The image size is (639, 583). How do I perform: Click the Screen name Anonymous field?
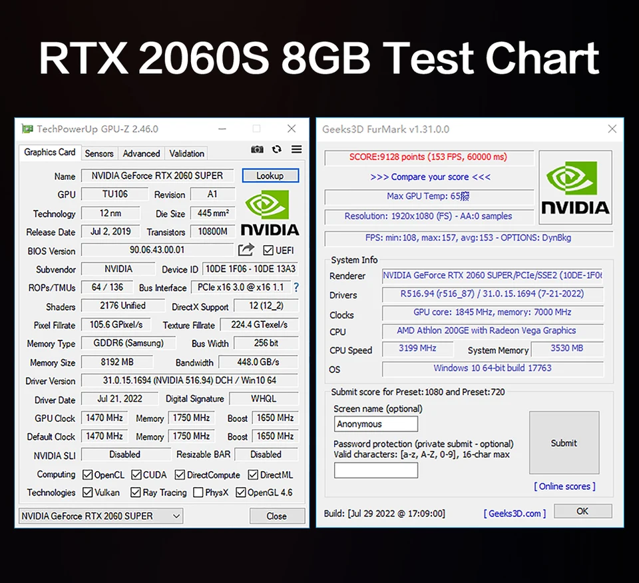[x=375, y=424]
